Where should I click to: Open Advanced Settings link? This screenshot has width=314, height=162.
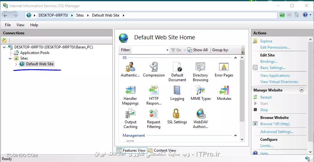tap(277, 132)
